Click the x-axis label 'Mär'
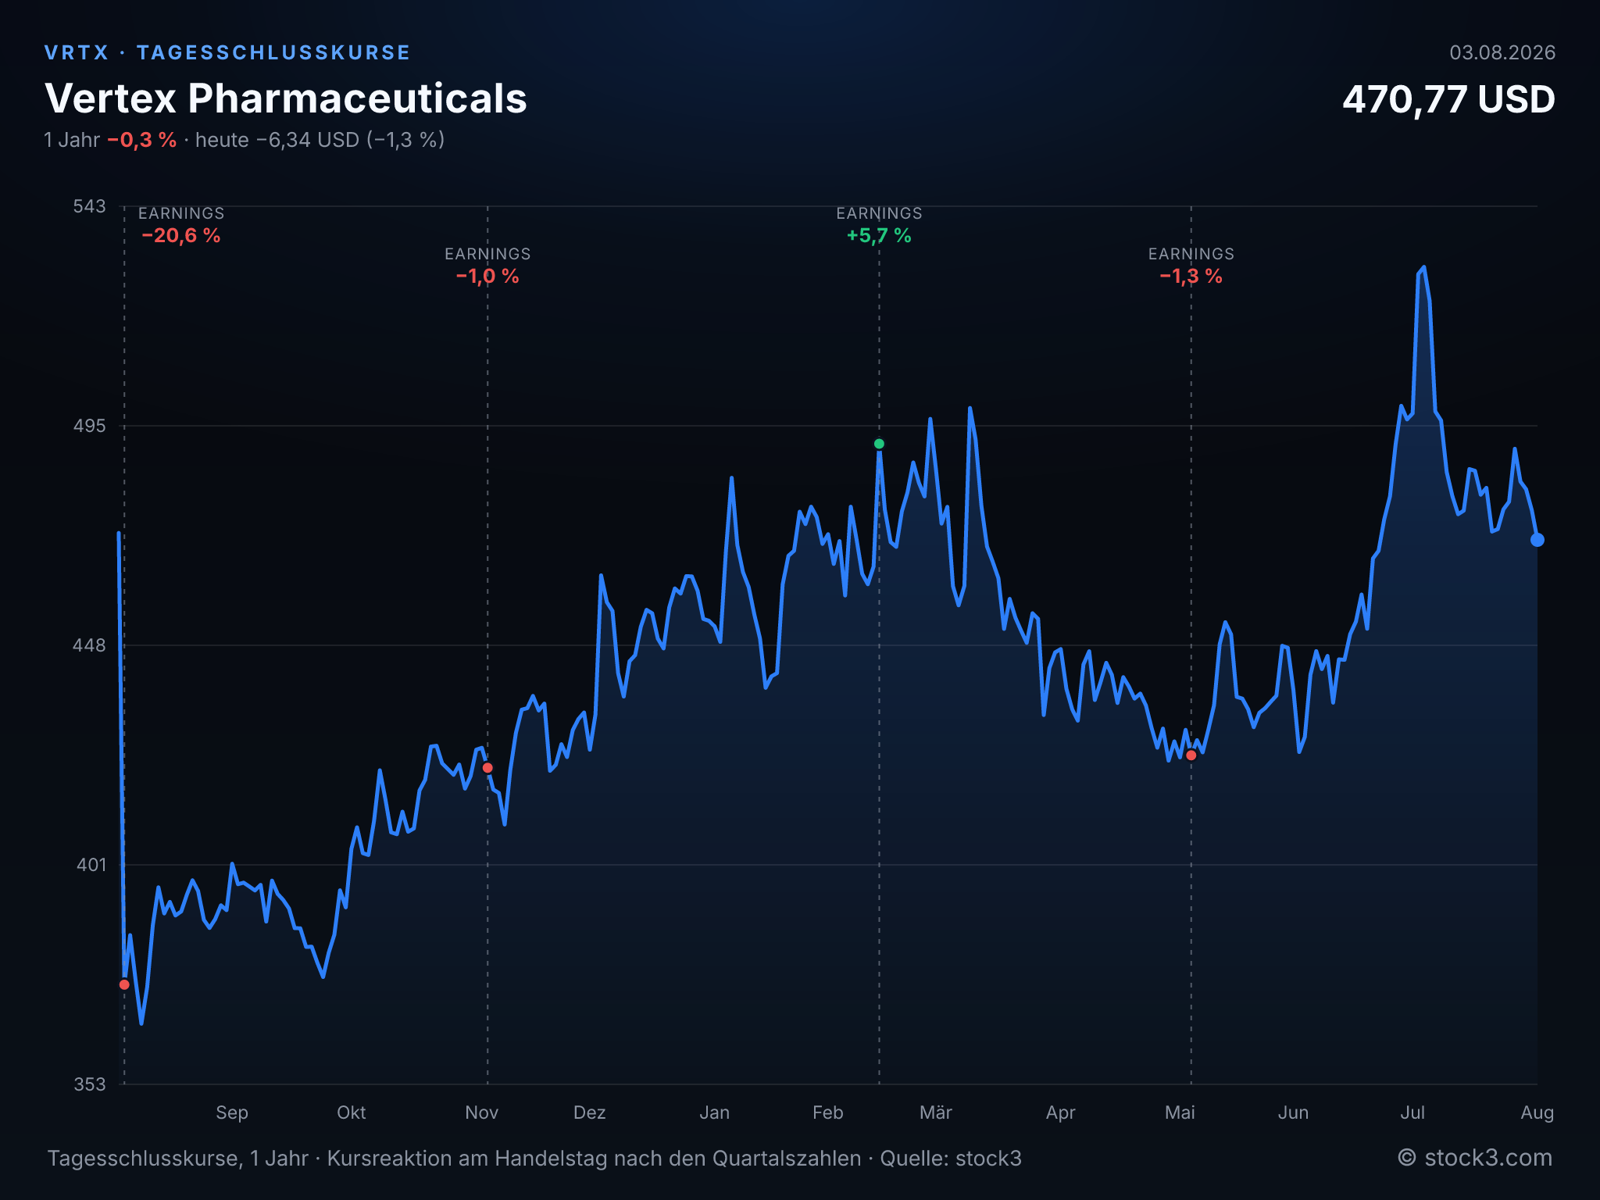 (936, 1112)
